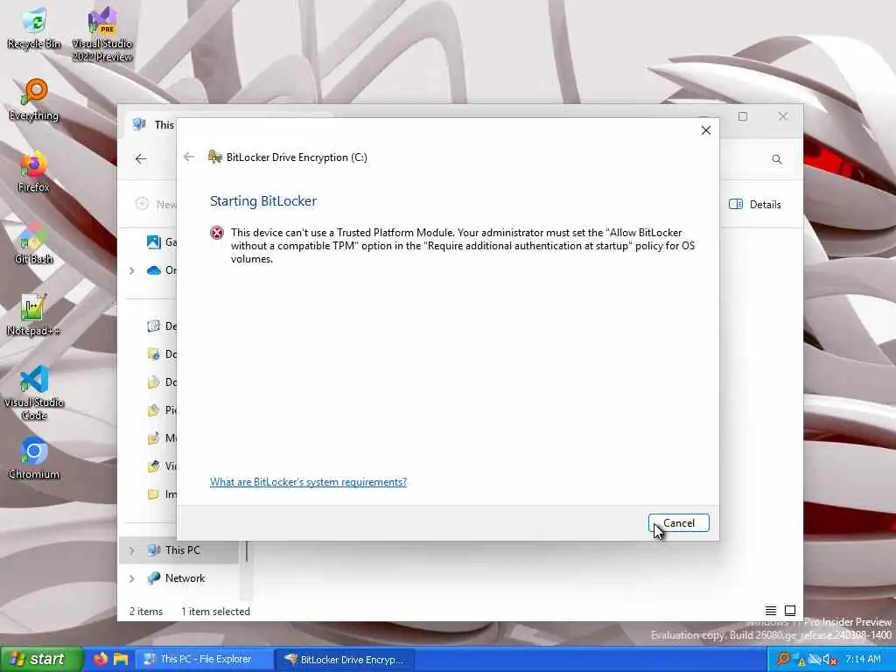Launch Chromium desktop shortcut

34,458
